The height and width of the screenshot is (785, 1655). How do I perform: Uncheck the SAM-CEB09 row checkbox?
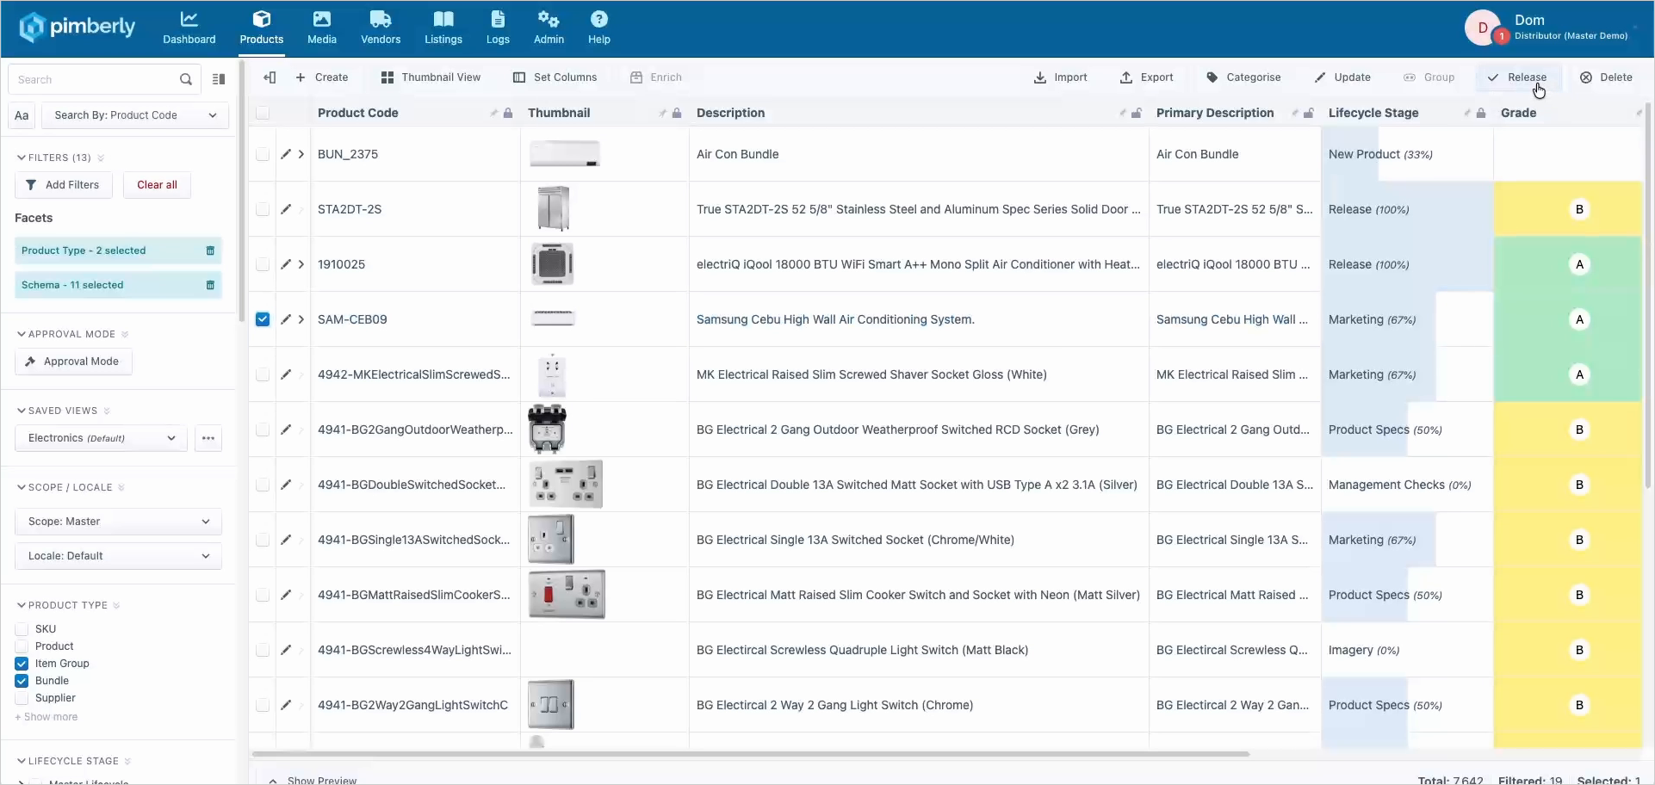pyautogui.click(x=263, y=319)
